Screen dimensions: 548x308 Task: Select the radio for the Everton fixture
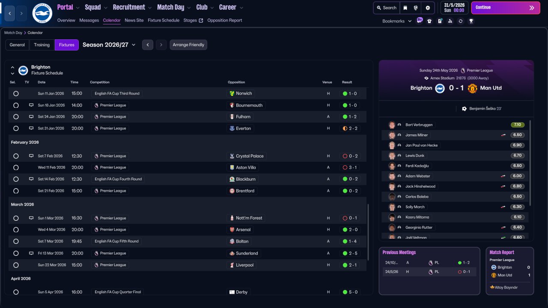(x=16, y=128)
